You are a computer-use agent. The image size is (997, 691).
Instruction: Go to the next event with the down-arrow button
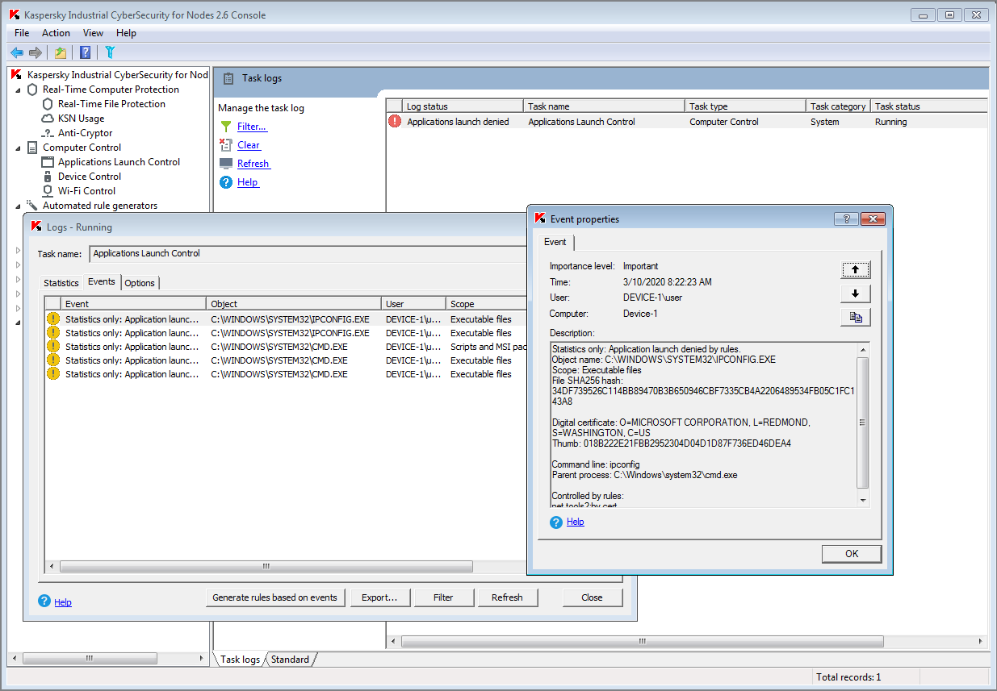(x=855, y=293)
